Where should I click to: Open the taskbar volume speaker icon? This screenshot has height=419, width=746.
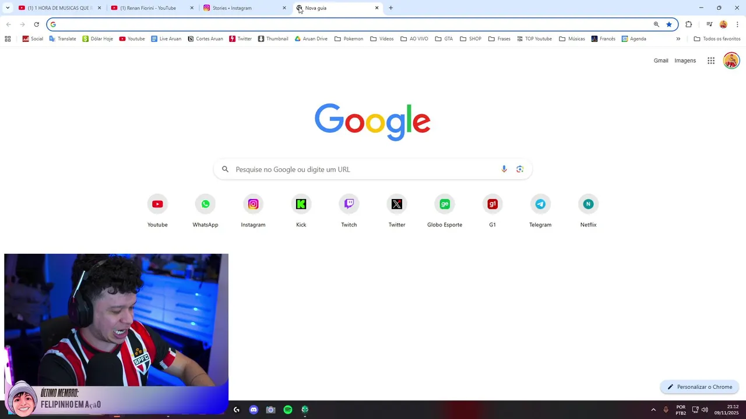[705, 410]
